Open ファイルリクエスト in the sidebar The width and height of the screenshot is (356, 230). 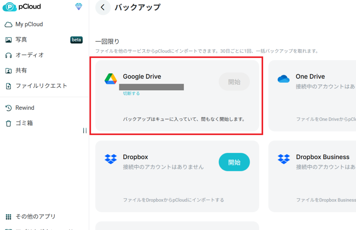click(x=41, y=86)
